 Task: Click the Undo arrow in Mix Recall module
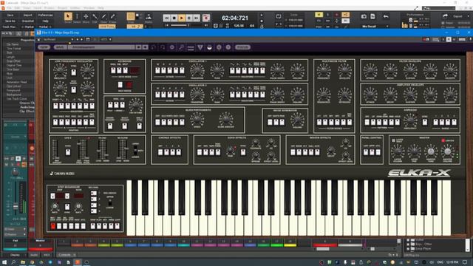386,16
